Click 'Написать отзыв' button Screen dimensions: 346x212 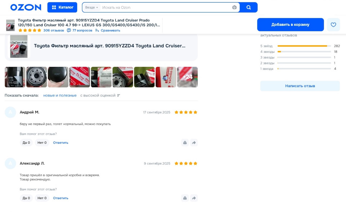300,86
